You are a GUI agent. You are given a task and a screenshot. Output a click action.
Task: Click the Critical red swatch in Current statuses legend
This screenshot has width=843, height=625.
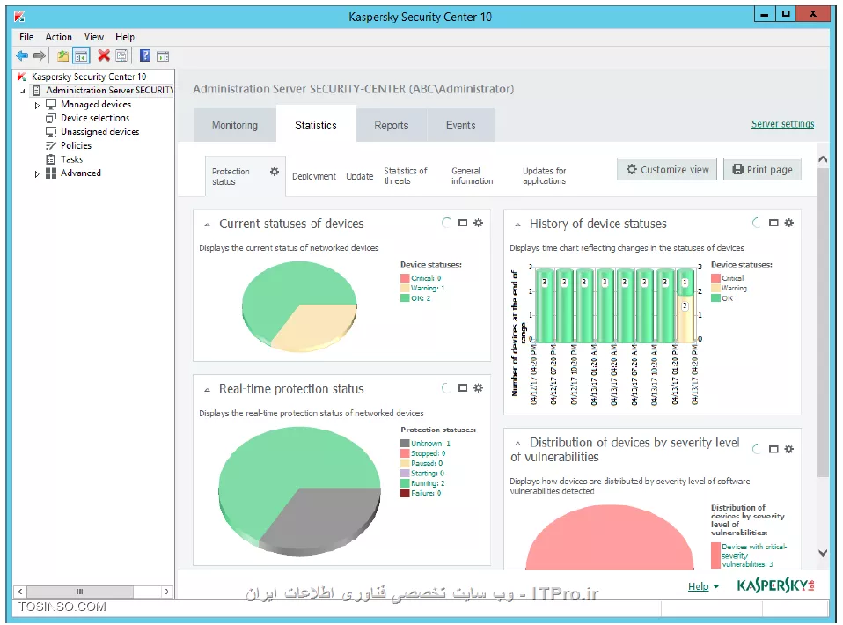click(405, 278)
